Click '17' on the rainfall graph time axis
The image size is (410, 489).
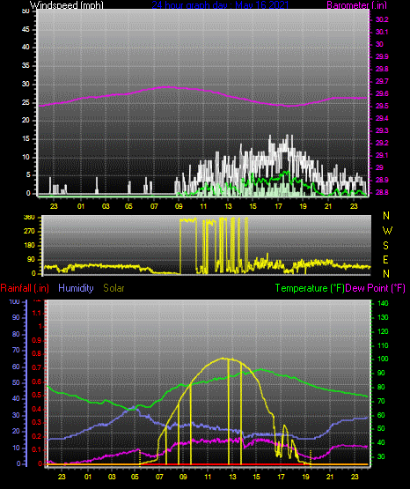tap(281, 478)
